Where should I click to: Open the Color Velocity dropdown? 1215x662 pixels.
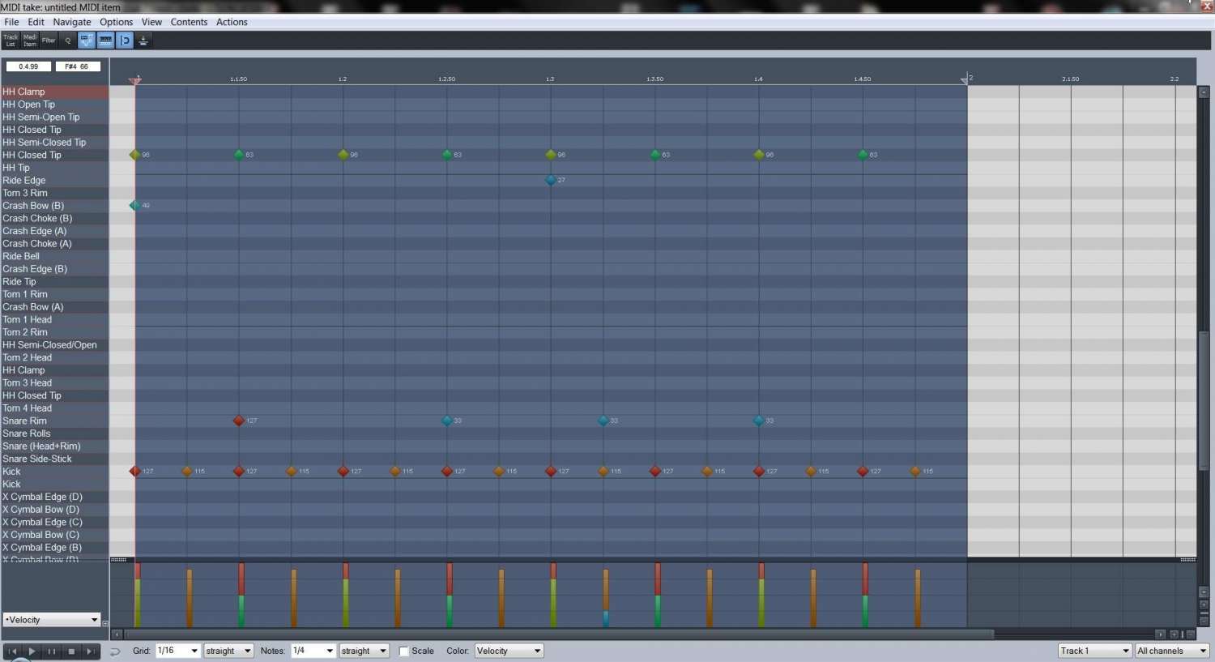click(508, 651)
